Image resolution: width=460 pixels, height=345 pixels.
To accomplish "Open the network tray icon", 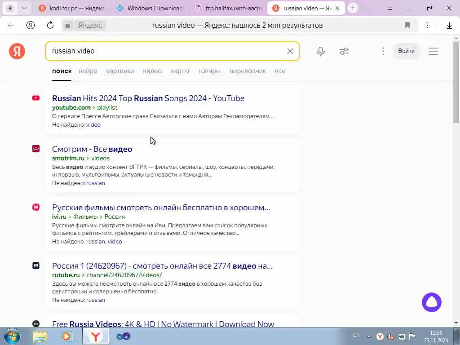I will [x=401, y=337].
